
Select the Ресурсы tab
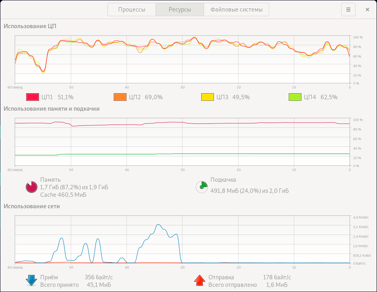180,10
